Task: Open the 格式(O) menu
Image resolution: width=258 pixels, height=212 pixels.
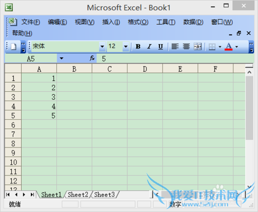Action: (x=138, y=22)
